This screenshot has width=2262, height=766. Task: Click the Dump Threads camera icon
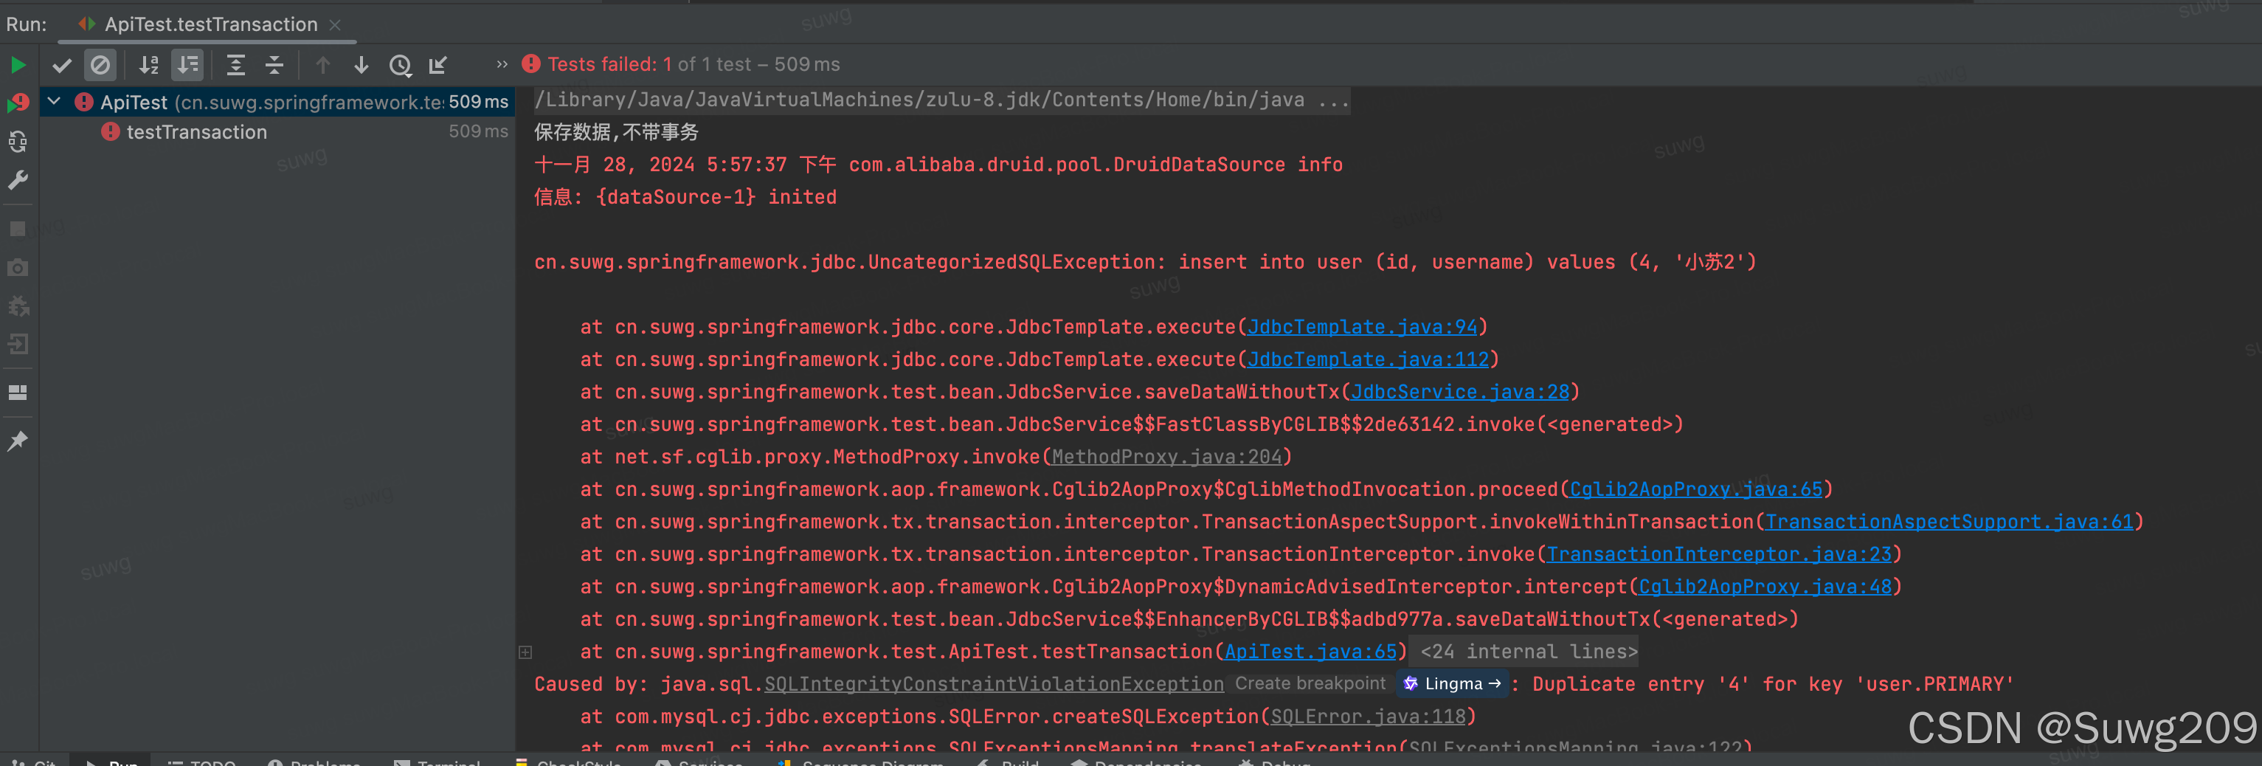(18, 267)
